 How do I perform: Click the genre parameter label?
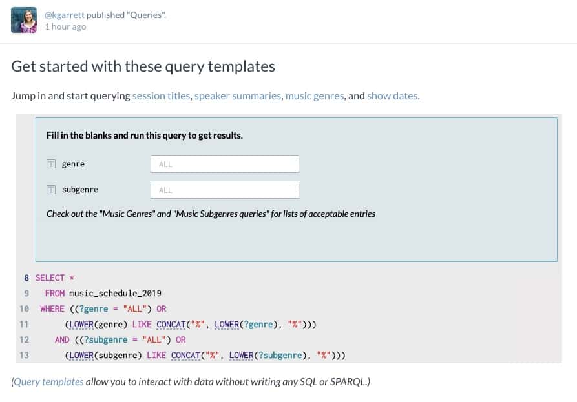pyautogui.click(x=73, y=164)
